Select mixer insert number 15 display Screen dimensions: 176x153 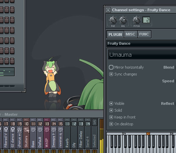[x=60, y=124]
